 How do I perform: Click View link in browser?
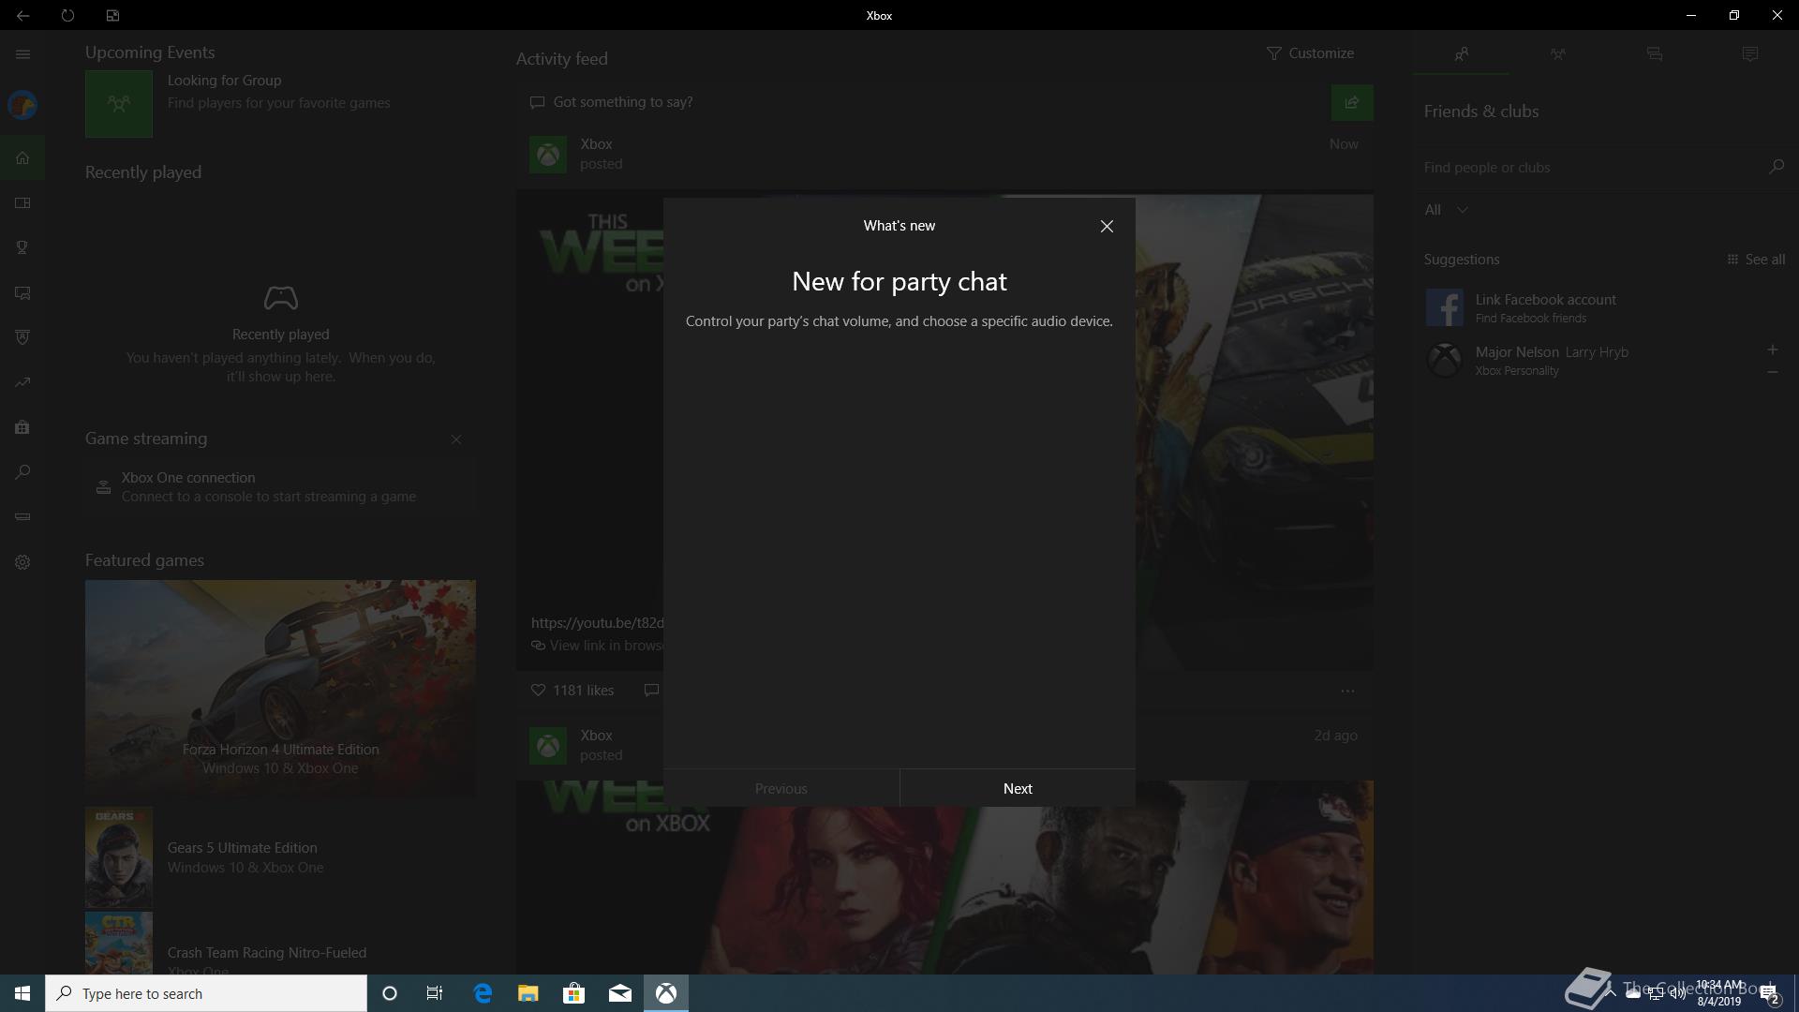(598, 646)
